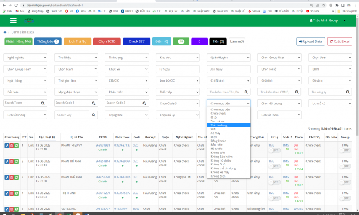The height and width of the screenshot is (215, 359).
Task: Toggle Xử Lý OFF switch for PHAN THẾ ANH
Action: pyautogui.click(x=274, y=182)
